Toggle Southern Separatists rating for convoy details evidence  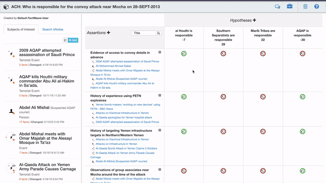click(223, 54)
